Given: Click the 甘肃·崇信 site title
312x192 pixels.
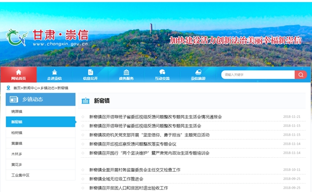Looking at the screenshot, I should point(60,35).
